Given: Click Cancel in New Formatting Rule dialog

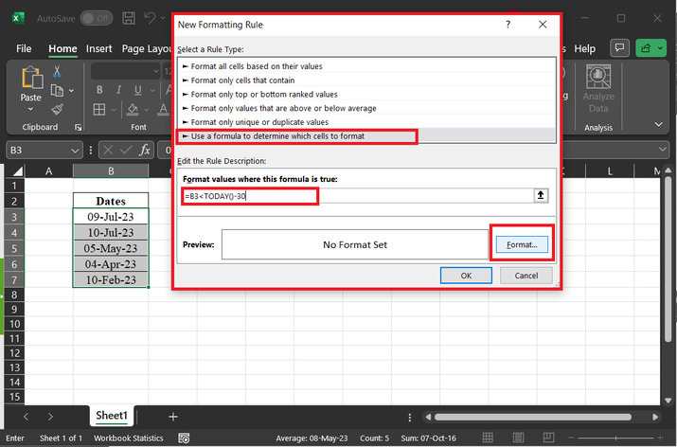Looking at the screenshot, I should click(526, 275).
